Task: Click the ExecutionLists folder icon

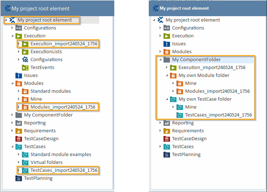Action: point(25,52)
